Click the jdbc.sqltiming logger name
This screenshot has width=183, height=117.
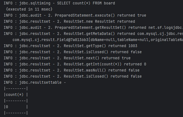pyautogui.click(x=35, y=3)
